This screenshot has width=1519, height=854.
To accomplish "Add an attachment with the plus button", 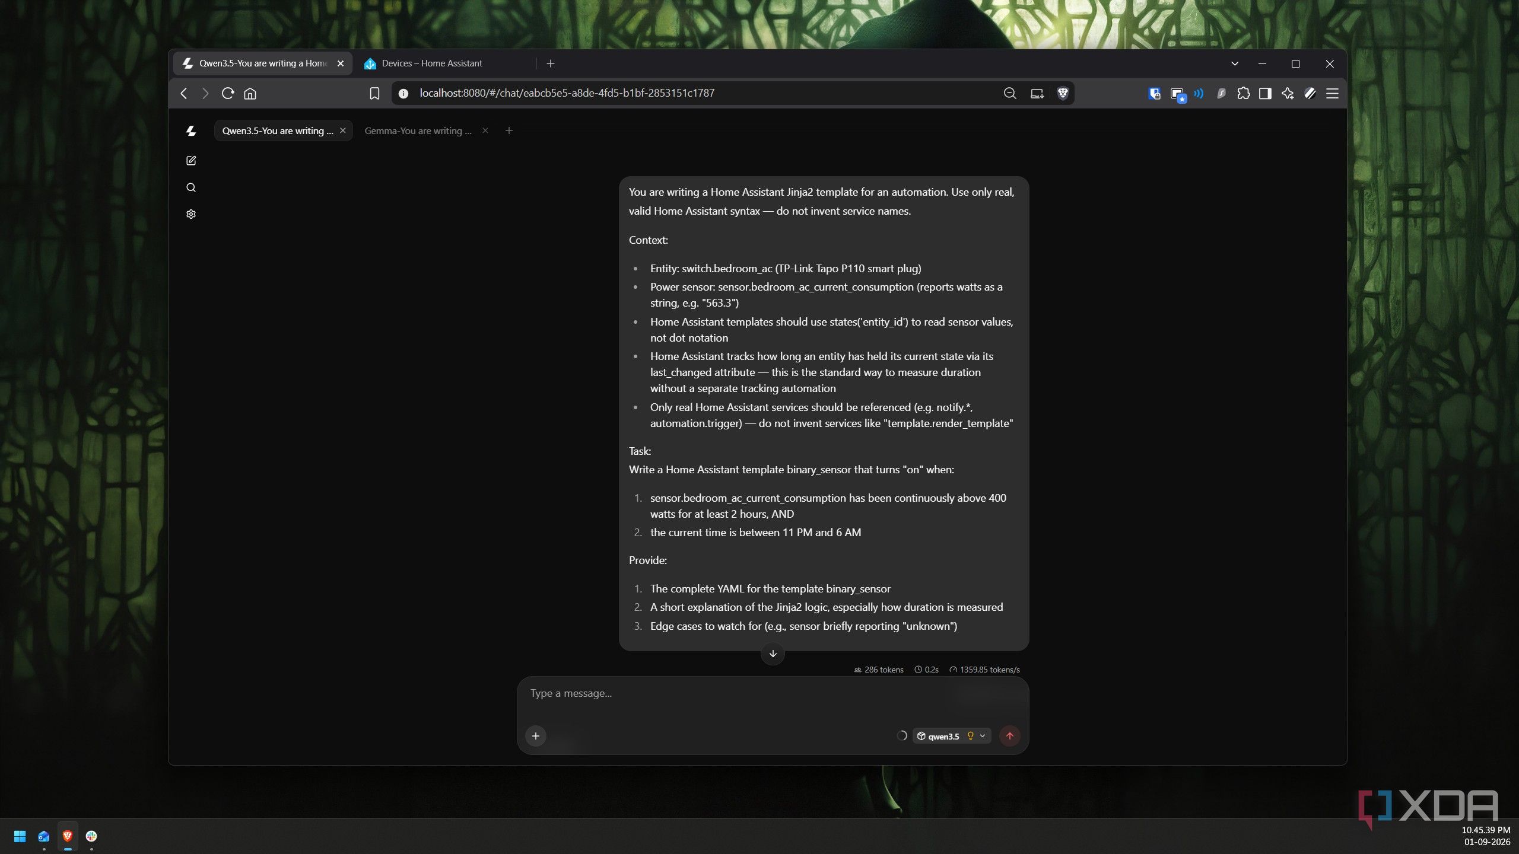I will (536, 736).
